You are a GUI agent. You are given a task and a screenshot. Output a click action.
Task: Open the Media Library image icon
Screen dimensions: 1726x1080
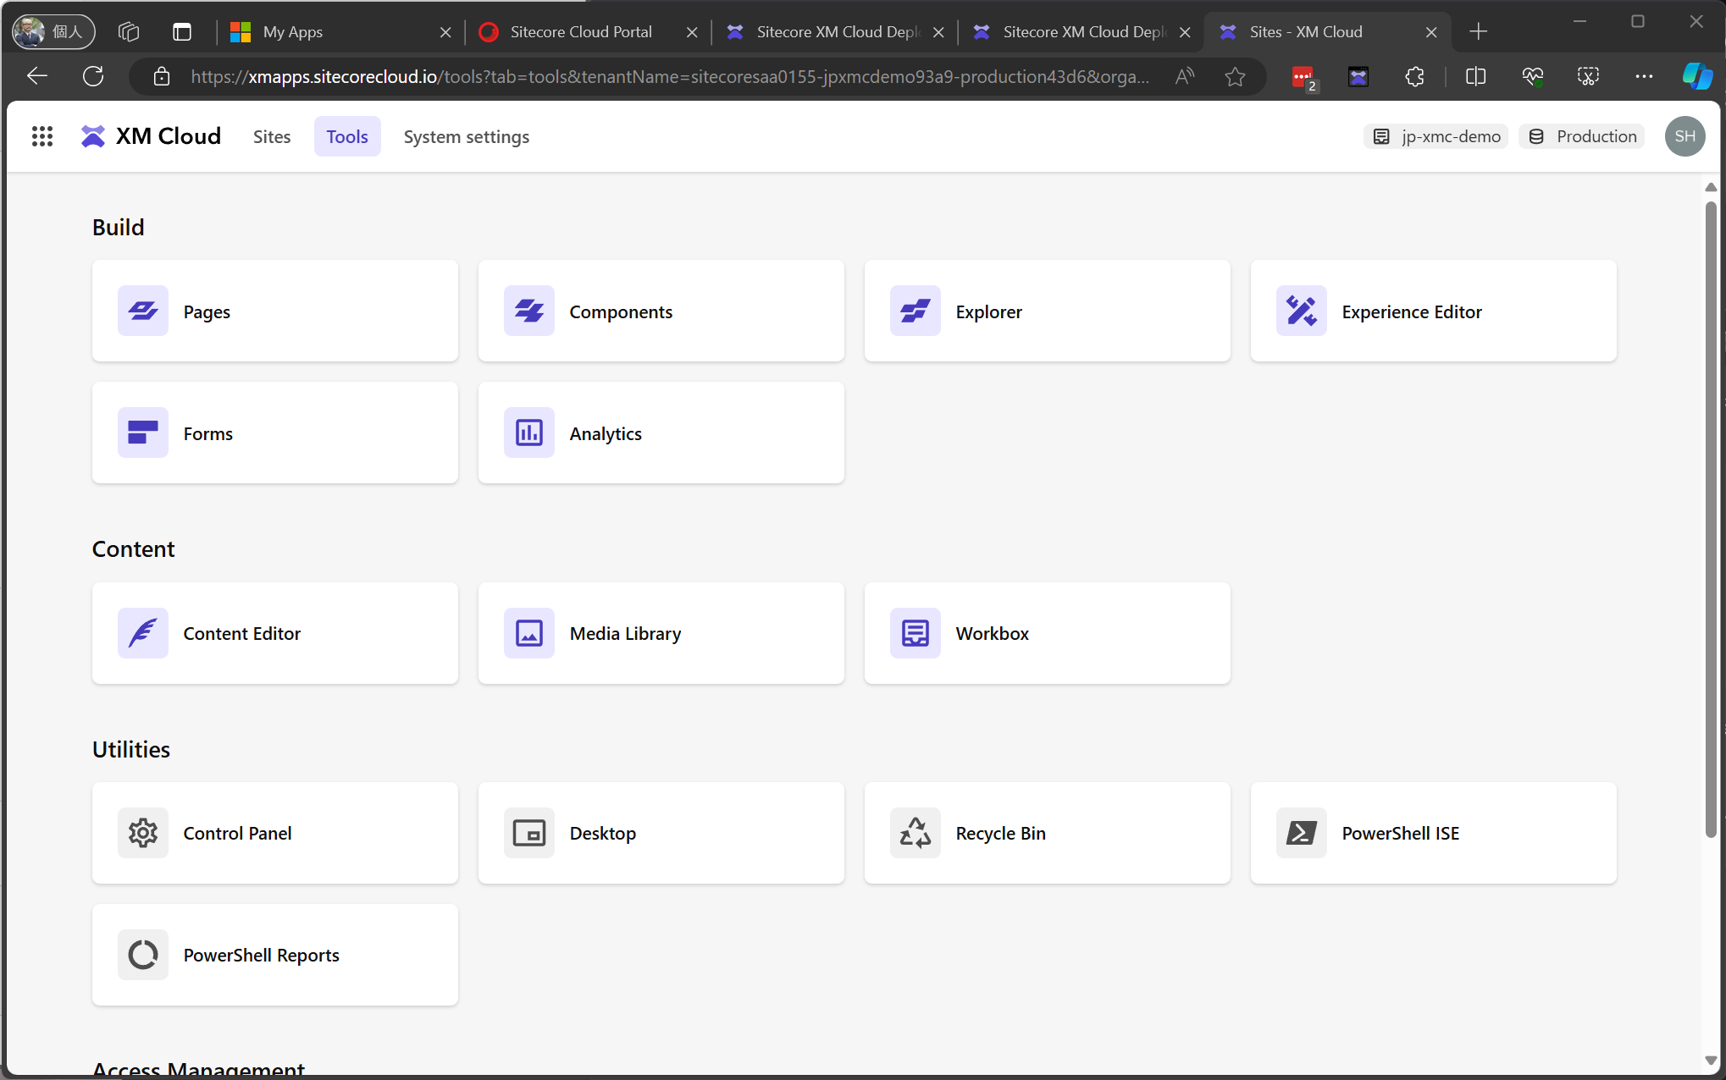coord(528,633)
